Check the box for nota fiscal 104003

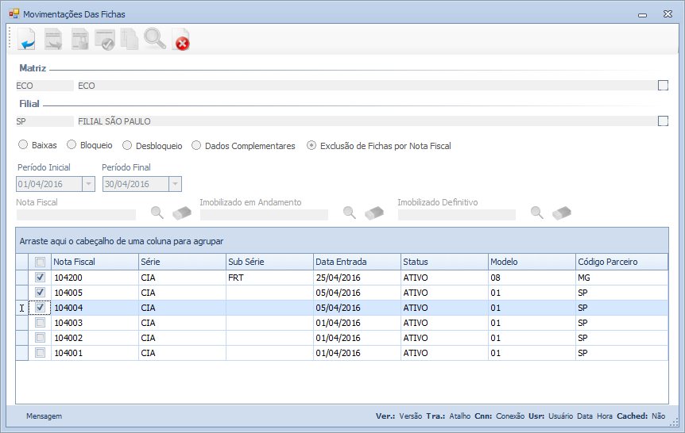coord(40,323)
